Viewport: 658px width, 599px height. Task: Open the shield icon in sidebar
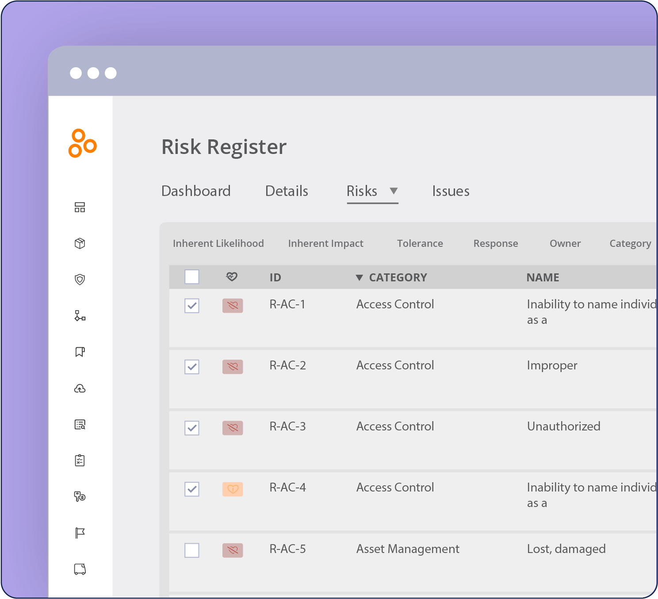click(80, 280)
